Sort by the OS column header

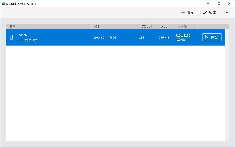(114, 26)
